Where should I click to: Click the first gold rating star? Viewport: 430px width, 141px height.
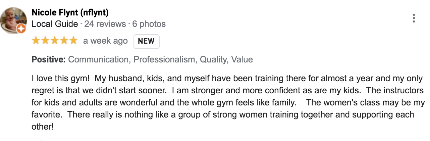point(36,41)
